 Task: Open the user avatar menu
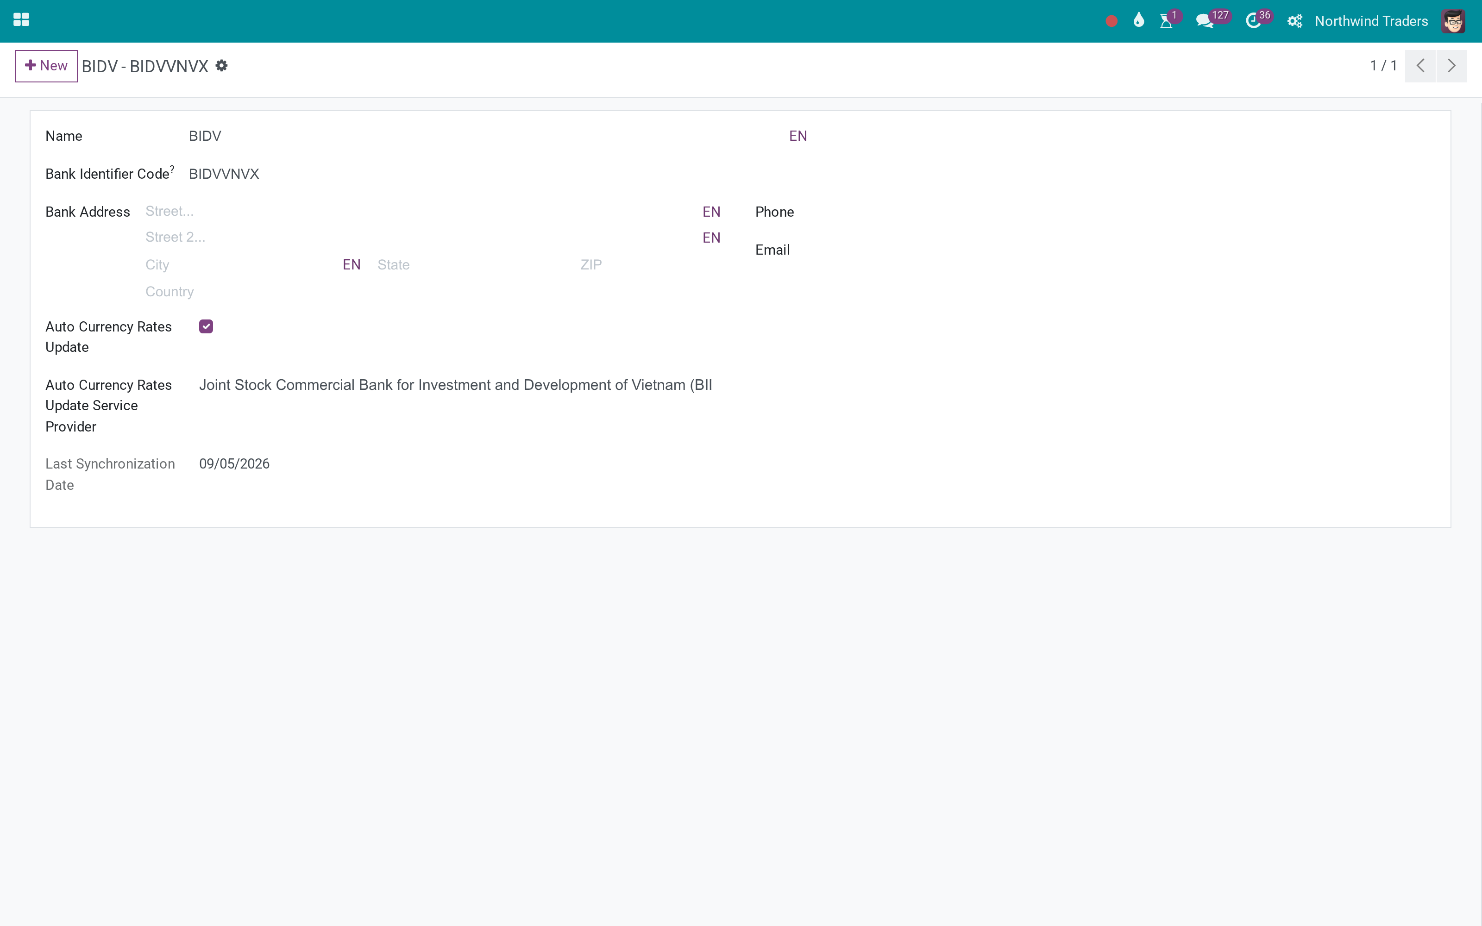[1453, 21]
